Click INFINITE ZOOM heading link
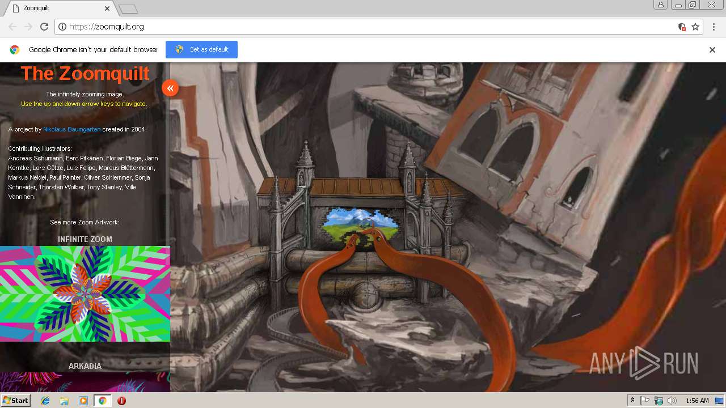The height and width of the screenshot is (408, 726). (x=85, y=239)
